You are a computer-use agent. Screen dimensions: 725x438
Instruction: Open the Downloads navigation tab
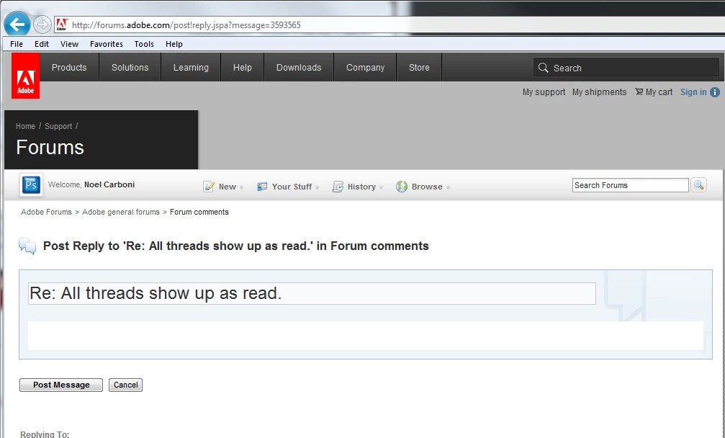point(299,68)
